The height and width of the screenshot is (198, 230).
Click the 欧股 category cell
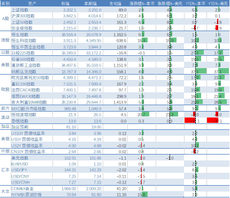pos(5,89)
